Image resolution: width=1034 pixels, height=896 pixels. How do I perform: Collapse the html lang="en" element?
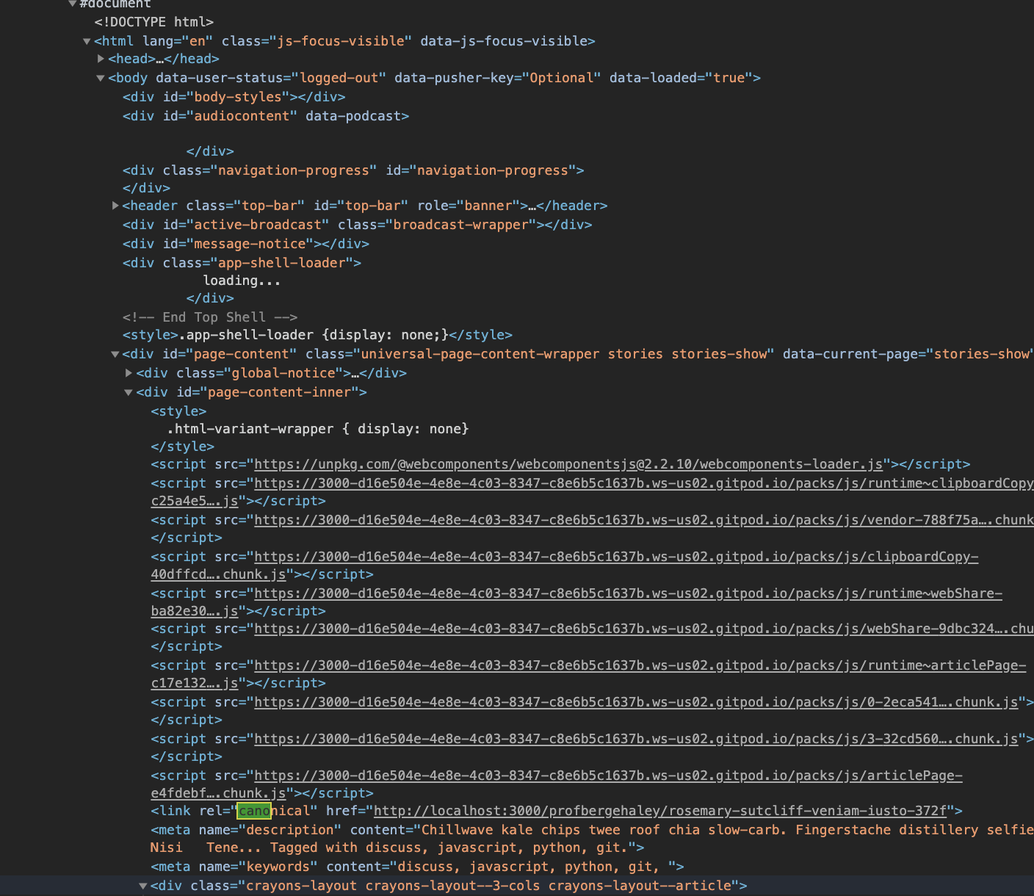(87, 41)
